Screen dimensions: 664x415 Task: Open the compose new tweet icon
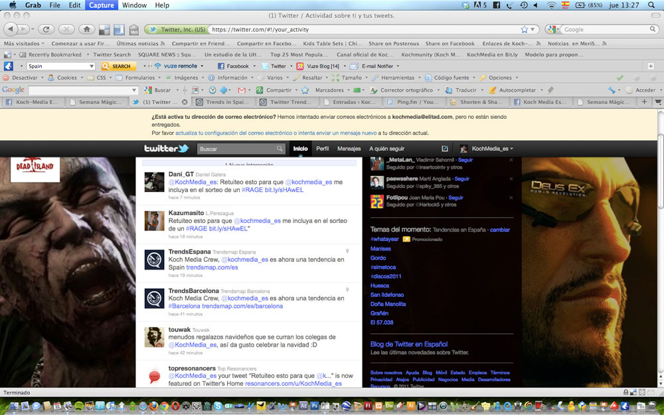[445, 149]
